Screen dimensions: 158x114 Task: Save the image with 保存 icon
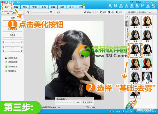(x=116, y=6)
